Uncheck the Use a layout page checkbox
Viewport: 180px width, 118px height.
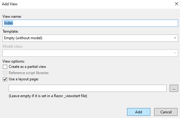point(5,79)
